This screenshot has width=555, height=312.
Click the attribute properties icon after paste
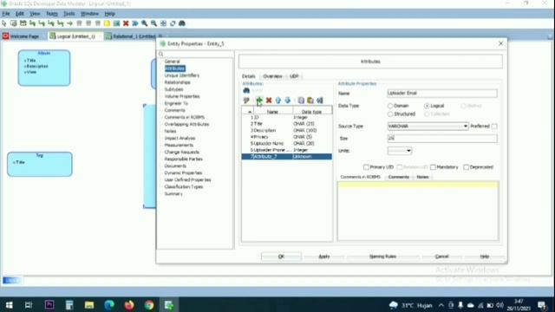320,101
